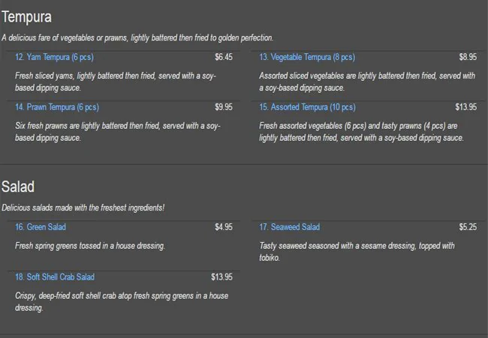Click the Prawn Tempura (6 pcs) link
488x338 pixels.
tap(57, 107)
